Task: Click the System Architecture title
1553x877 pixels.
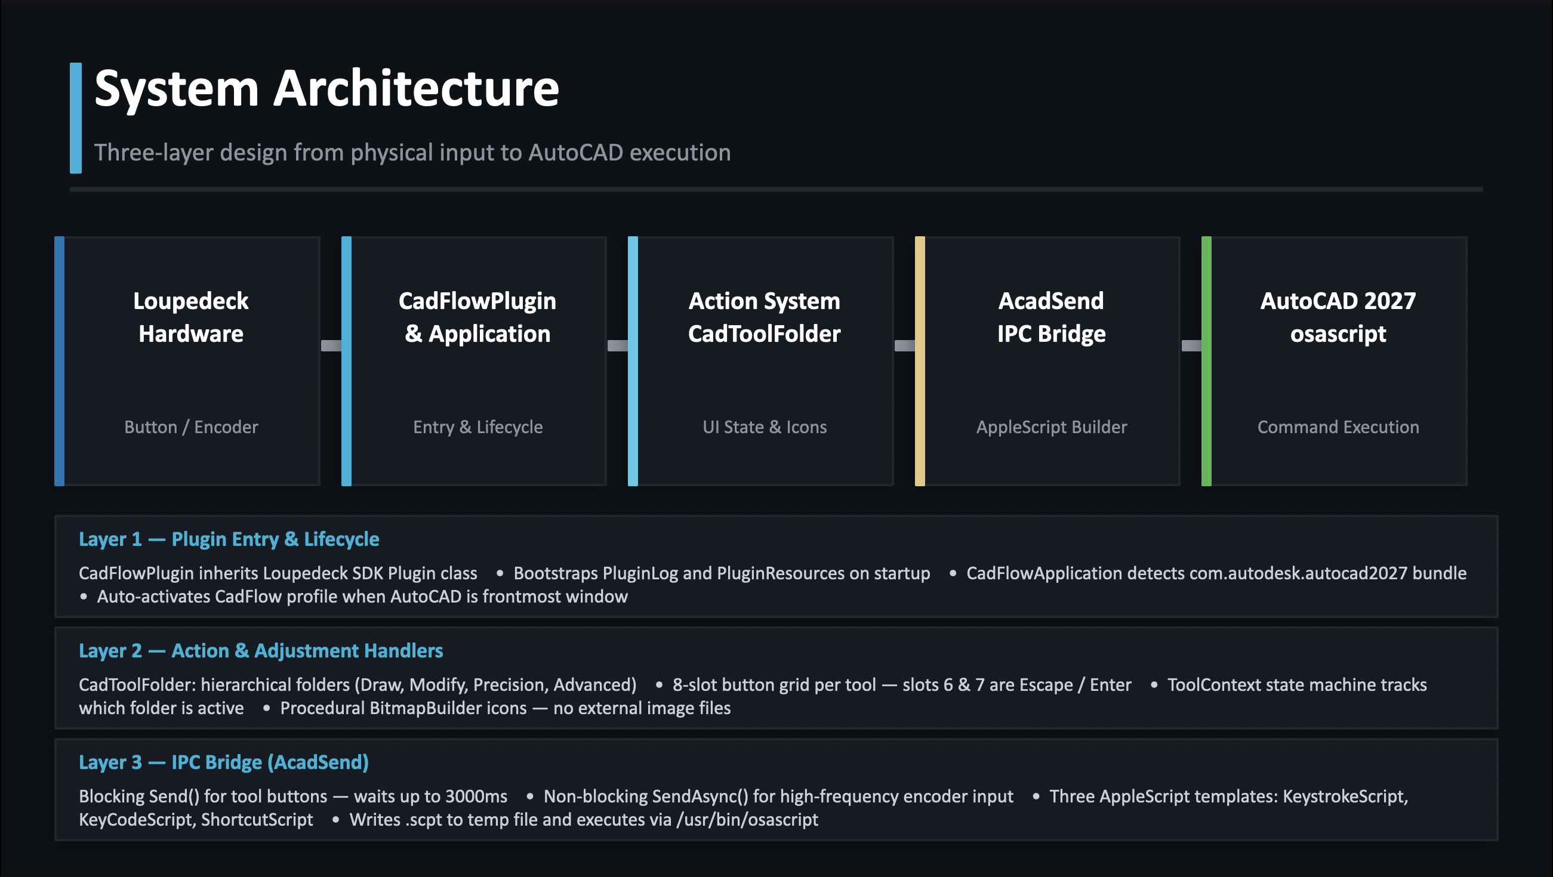Action: coord(326,89)
